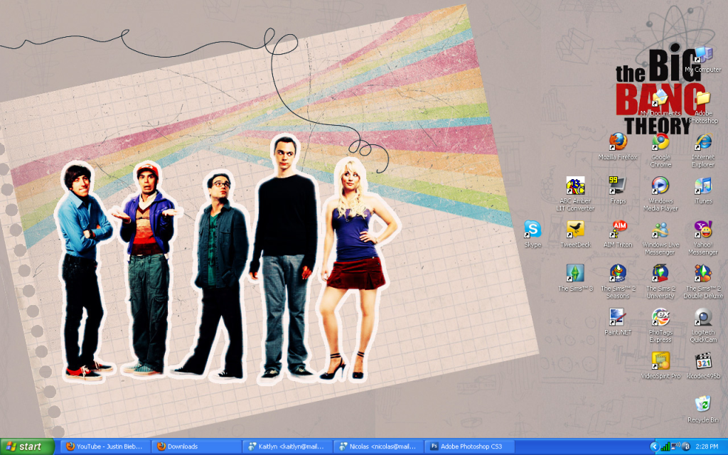Select the Yahoo! Messenger desktop icon
This screenshot has width=728, height=455.
[x=703, y=237]
